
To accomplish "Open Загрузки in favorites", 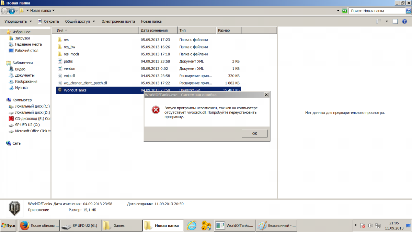I will coord(22,38).
